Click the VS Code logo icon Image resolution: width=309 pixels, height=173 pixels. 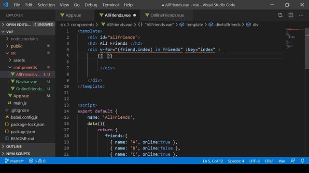click(5, 5)
